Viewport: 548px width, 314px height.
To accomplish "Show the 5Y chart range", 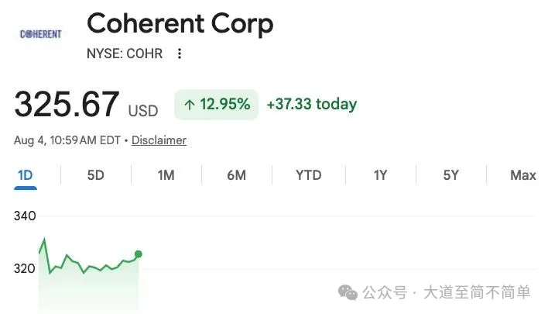I will click(x=450, y=175).
